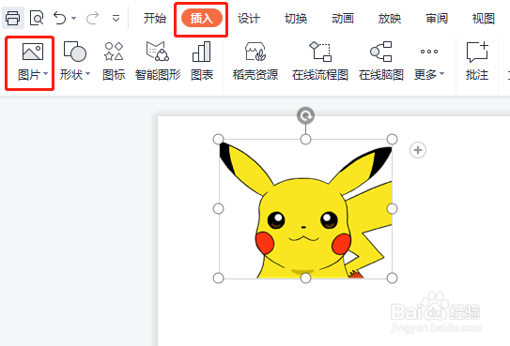
Task: Select the 插入 ribbon tab
Action: pyautogui.click(x=202, y=19)
